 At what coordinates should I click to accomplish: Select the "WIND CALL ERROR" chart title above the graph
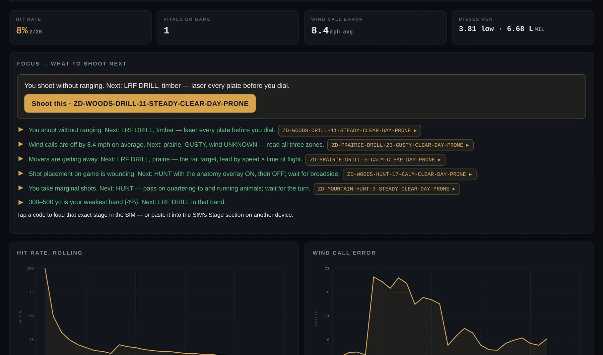tap(344, 253)
